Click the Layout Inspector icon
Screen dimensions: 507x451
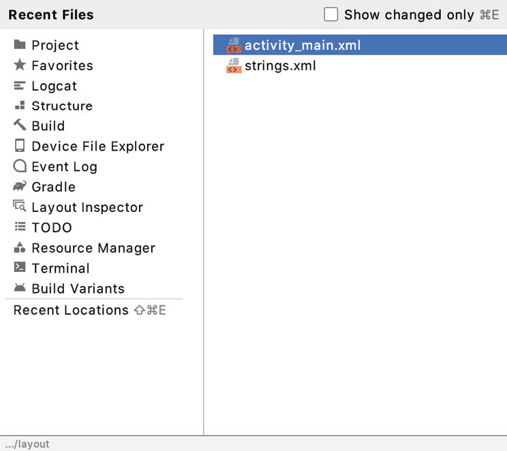(20, 207)
